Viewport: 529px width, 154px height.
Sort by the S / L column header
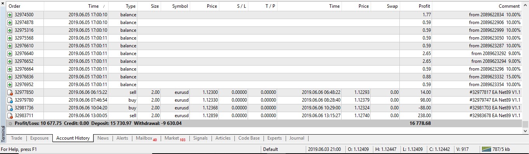pyautogui.click(x=234, y=6)
